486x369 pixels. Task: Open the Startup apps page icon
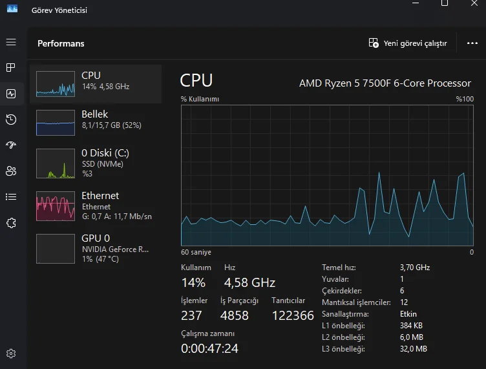11,145
